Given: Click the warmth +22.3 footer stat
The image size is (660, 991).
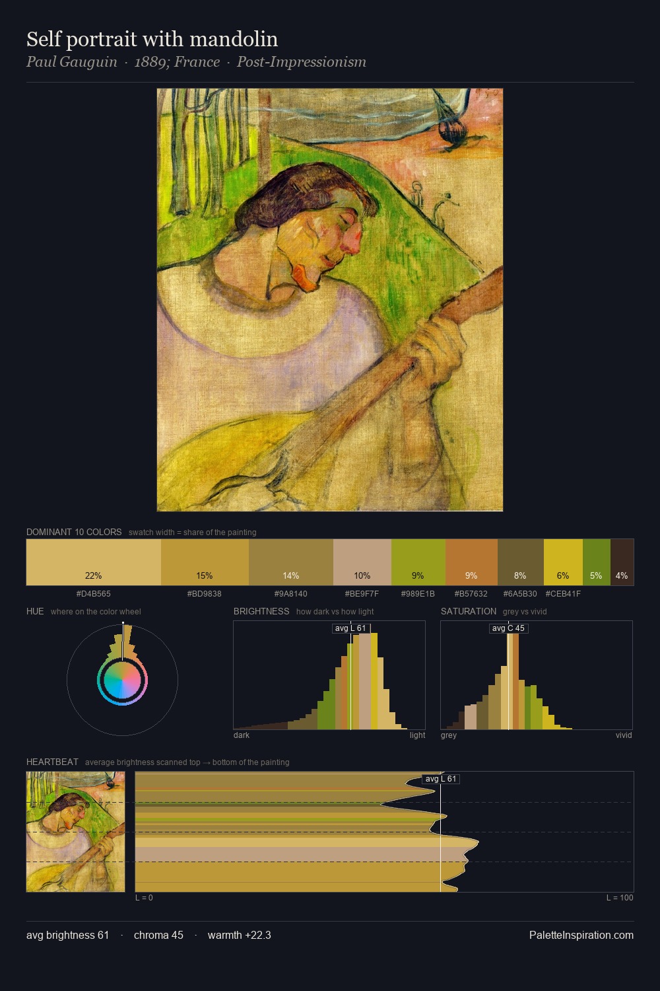Looking at the screenshot, I should pyautogui.click(x=240, y=935).
